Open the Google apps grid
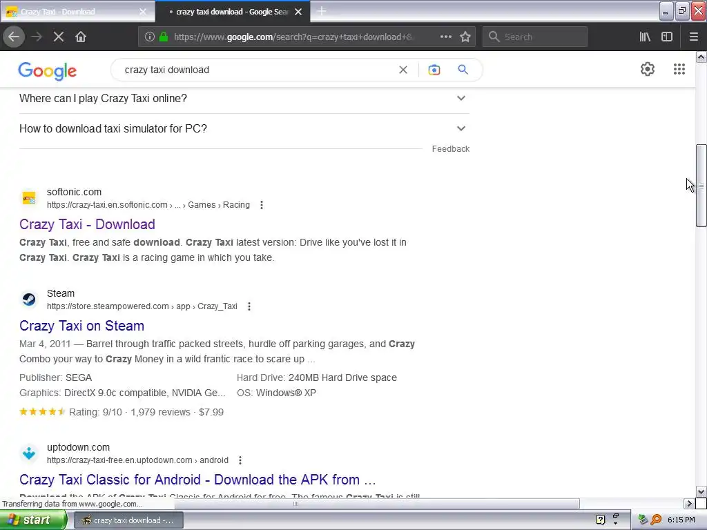The width and height of the screenshot is (707, 530). [x=679, y=69]
